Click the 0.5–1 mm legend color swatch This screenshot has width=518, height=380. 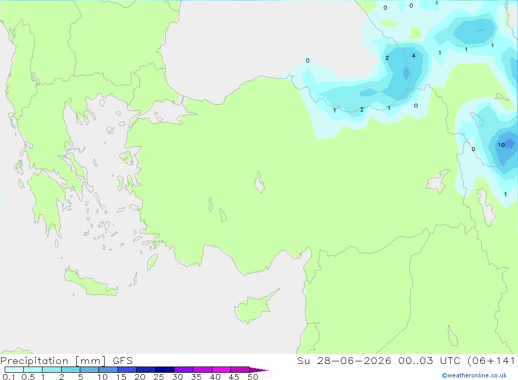(x=33, y=370)
